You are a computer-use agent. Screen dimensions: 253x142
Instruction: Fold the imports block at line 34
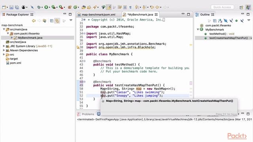pyautogui.click(x=84, y=34)
